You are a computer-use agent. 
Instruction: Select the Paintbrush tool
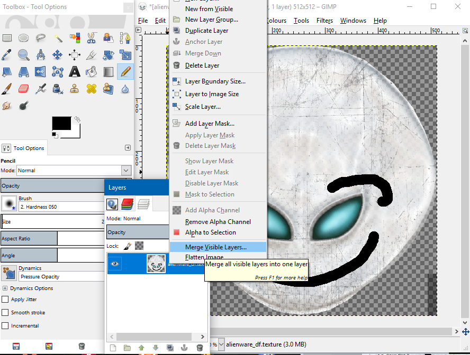[7, 89]
